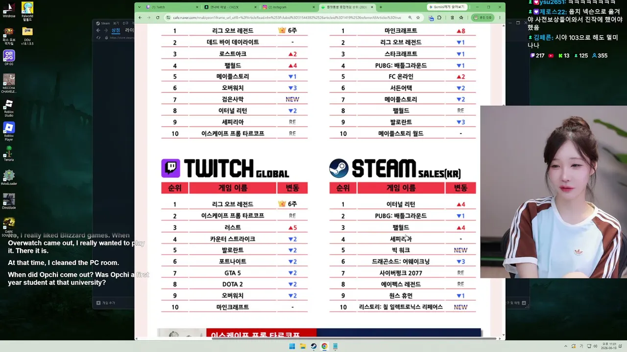This screenshot has height=352, width=627.
Task: Click 카운터 스트라이크 in the Twitch table
Action: [233, 239]
